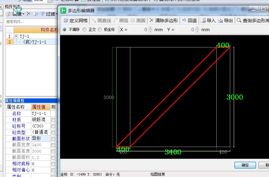This screenshot has height=177, width=269.
Task: Click 清除多边形 to clear the polygon
Action: (164, 20)
